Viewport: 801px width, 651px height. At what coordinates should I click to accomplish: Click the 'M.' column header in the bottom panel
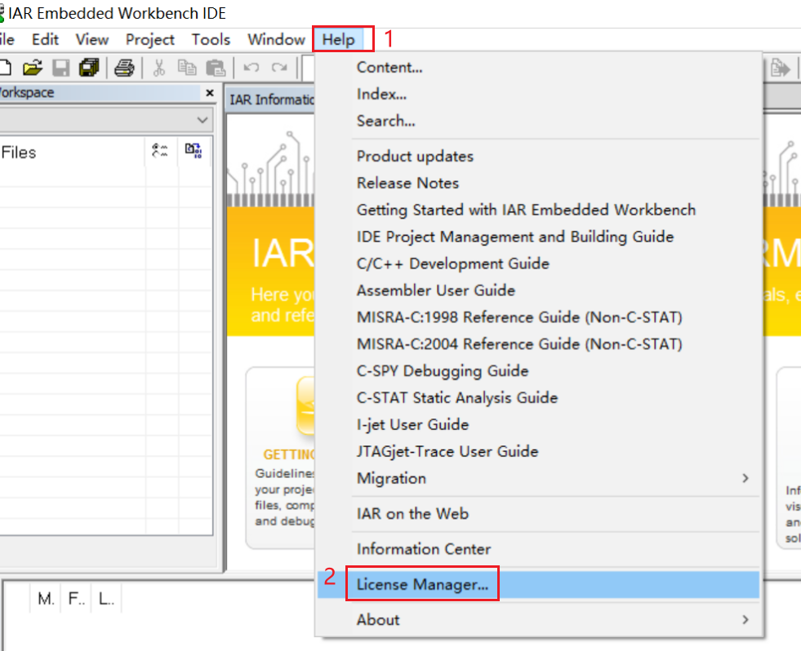coord(46,599)
